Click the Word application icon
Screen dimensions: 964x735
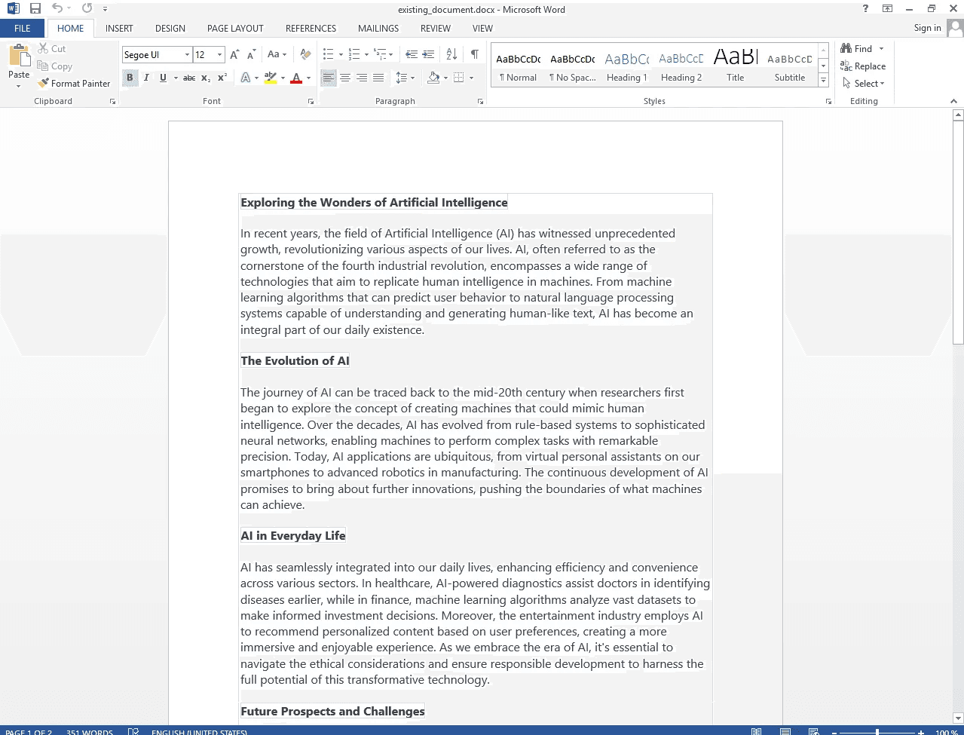[x=13, y=9]
